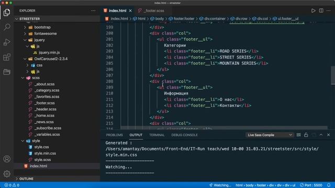Collapse the OwlCarousel2-2.3.4 folder
Screen dimensions: 335x188
click(x=51, y=59)
